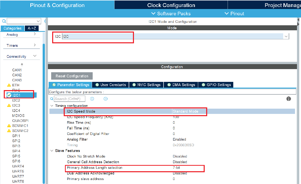Collapse the Slave Features section
Image resolution: width=301 pixels, height=184 pixels.
[52, 150]
